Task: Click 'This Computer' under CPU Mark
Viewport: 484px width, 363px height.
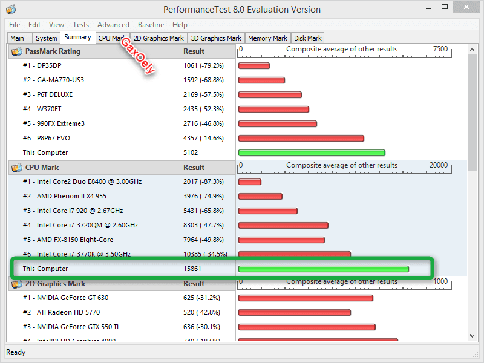Action: 45,269
